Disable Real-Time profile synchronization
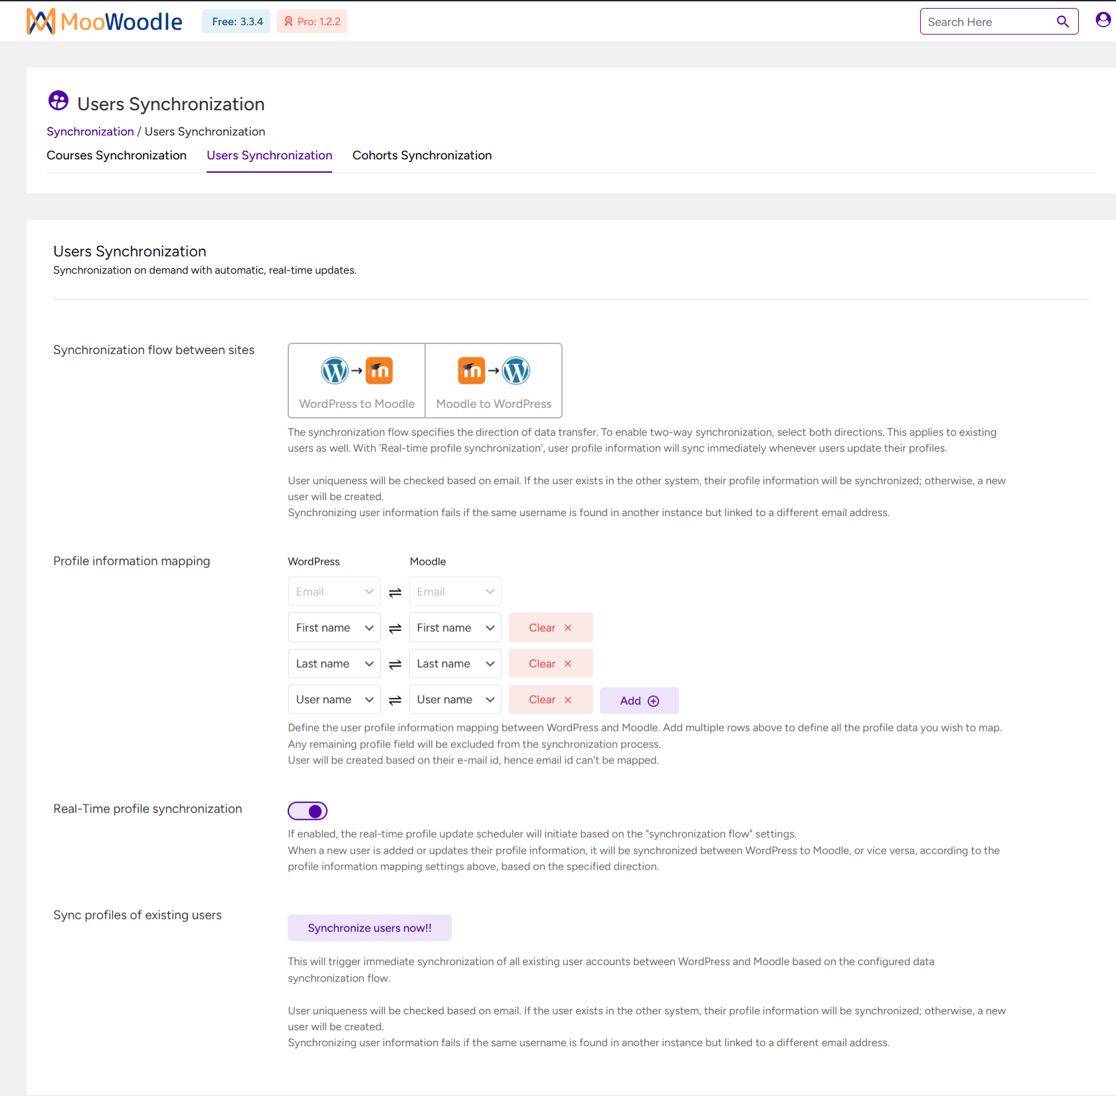Image resolution: width=1116 pixels, height=1096 pixels. (x=307, y=810)
